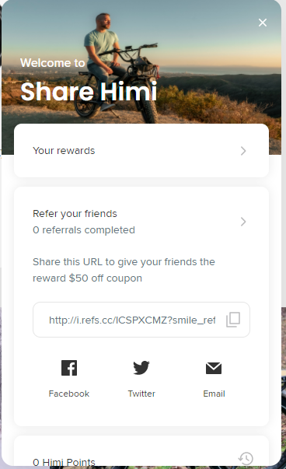Viewport: 286px width, 469px height.
Task: Click the Welcome to banner text
Action: (53, 63)
